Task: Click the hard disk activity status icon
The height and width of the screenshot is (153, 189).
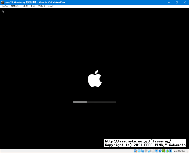Action: 136,151
